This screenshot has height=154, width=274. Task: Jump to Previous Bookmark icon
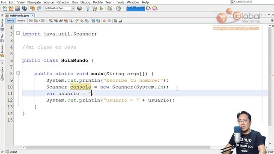coord(77,21)
